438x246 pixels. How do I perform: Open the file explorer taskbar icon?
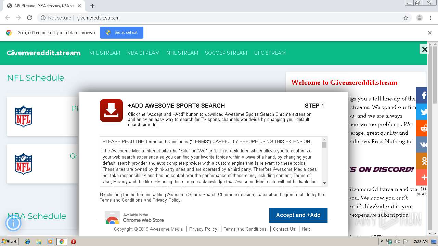click(x=39, y=242)
